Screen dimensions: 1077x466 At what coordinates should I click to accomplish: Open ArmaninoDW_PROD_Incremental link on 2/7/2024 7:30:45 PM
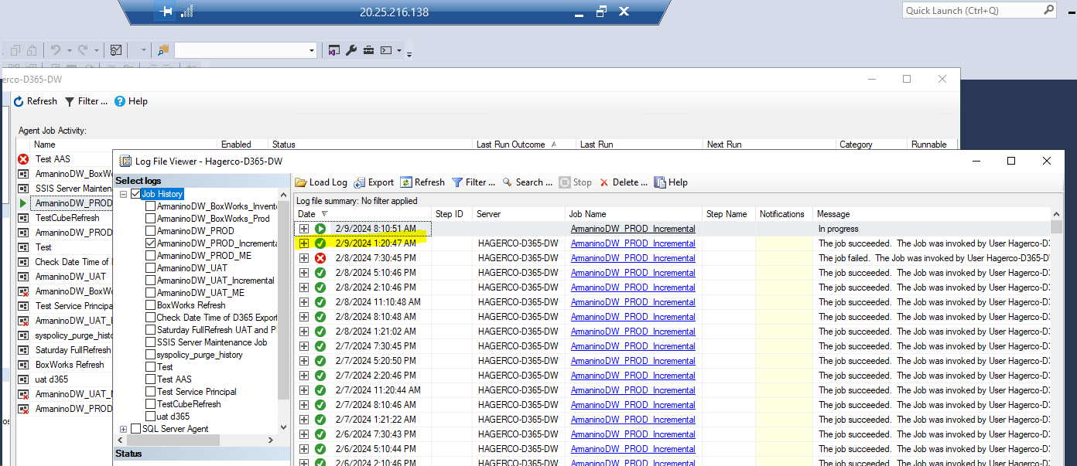(x=633, y=346)
